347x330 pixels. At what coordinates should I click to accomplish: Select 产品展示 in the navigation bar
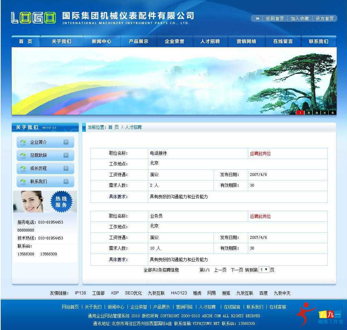(138, 41)
